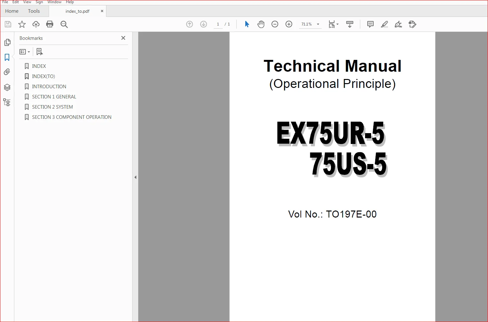Screen dimensions: 488x322
Task: Toggle the Bookmarks panel sidebar icon
Action: pyautogui.click(x=7, y=57)
